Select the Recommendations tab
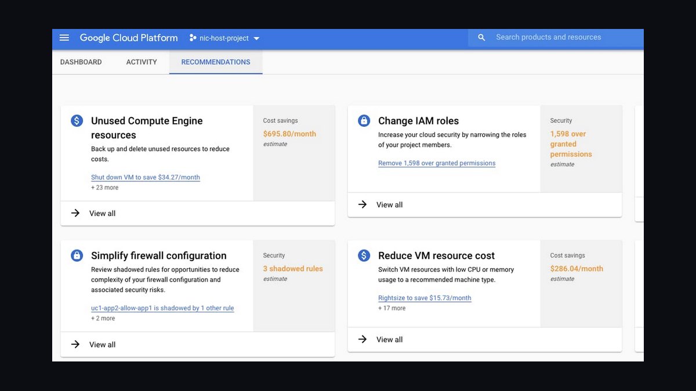 [216, 62]
